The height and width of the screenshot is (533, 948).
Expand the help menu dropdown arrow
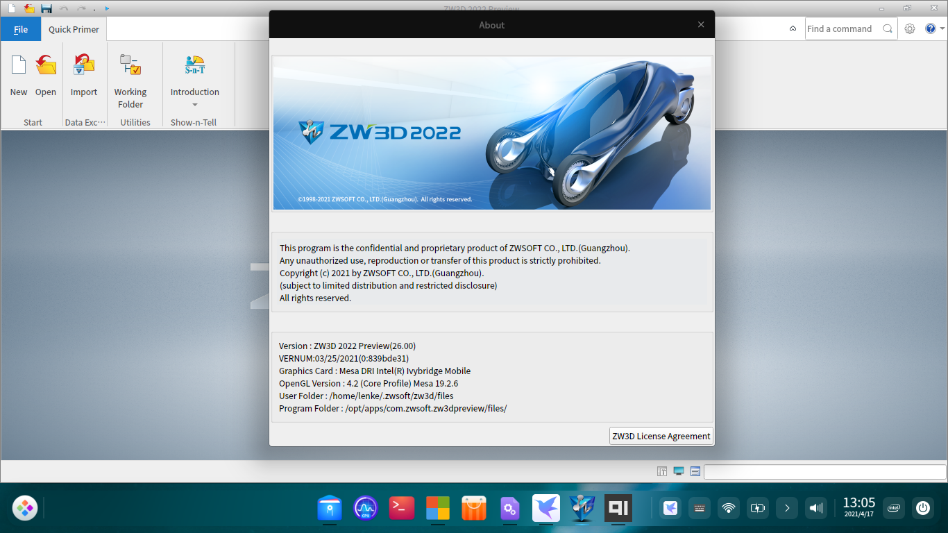[942, 28]
